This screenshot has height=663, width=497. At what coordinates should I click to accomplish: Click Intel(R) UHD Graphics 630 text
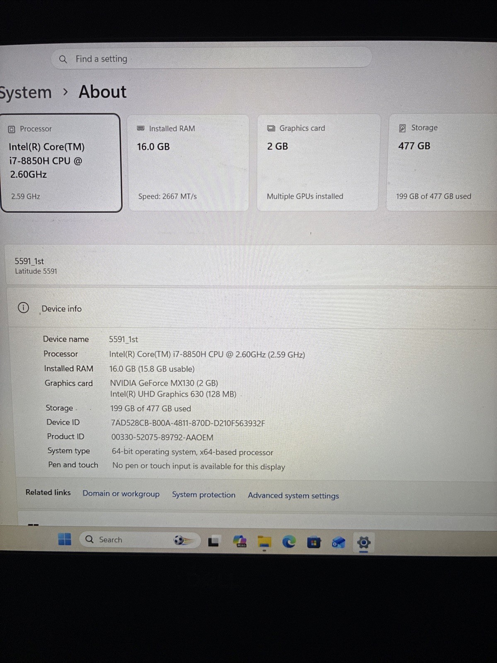click(x=173, y=394)
